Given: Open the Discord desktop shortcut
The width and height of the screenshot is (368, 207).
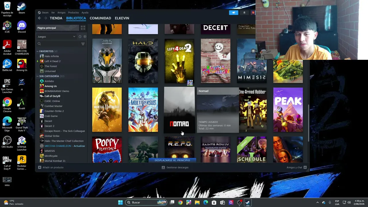Looking at the screenshot, I should point(22,27).
